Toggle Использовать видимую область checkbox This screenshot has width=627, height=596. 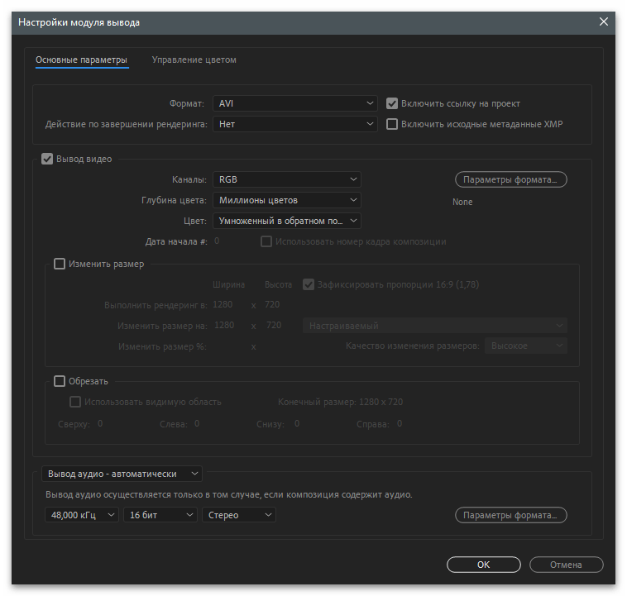coord(75,402)
